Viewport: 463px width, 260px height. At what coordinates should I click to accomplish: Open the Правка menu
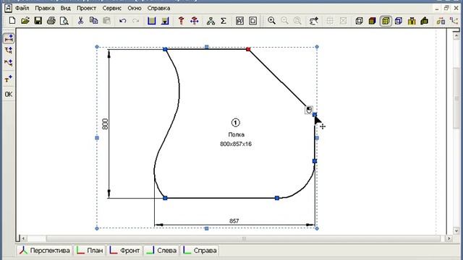tap(45, 8)
